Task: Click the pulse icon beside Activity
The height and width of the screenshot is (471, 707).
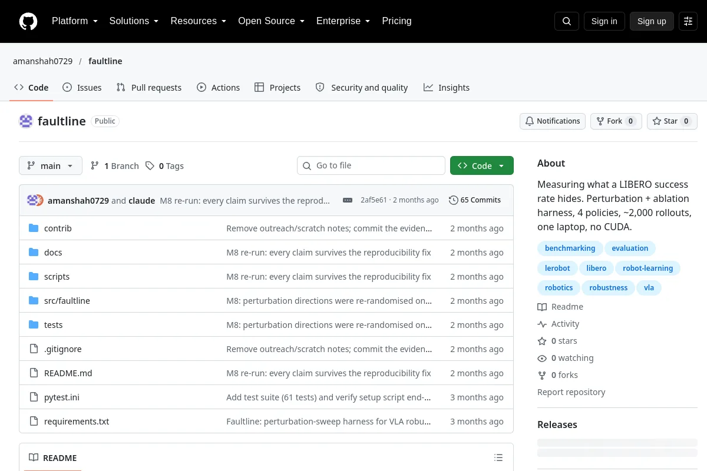Action: [542, 324]
